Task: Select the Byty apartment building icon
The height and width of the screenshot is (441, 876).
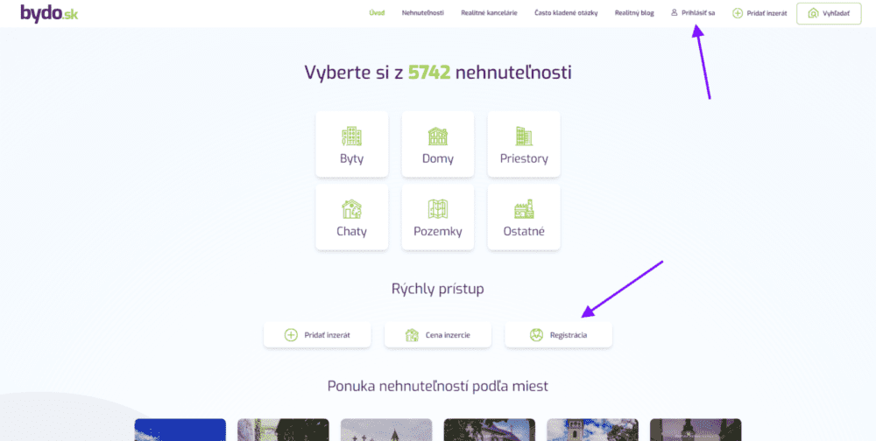Action: tap(351, 136)
